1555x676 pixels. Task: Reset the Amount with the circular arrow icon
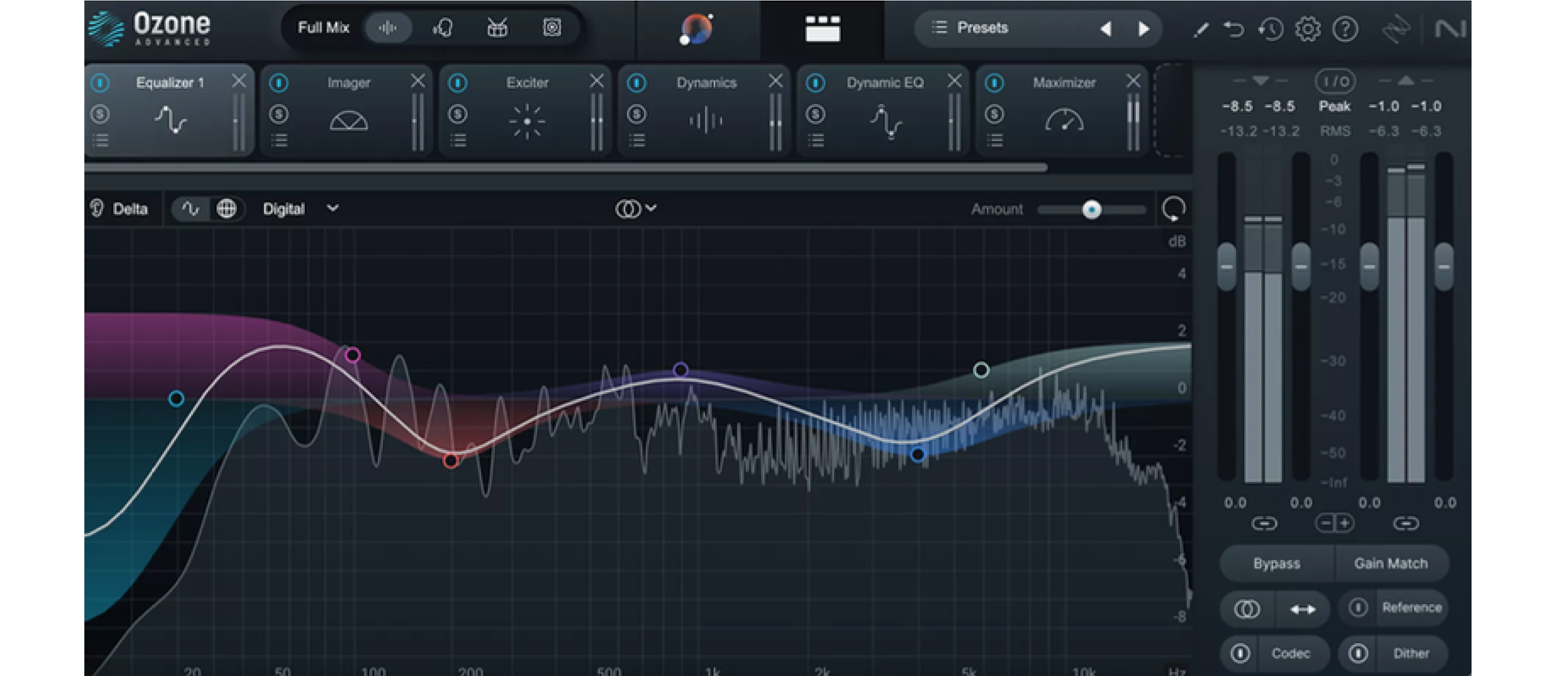coord(1173,208)
